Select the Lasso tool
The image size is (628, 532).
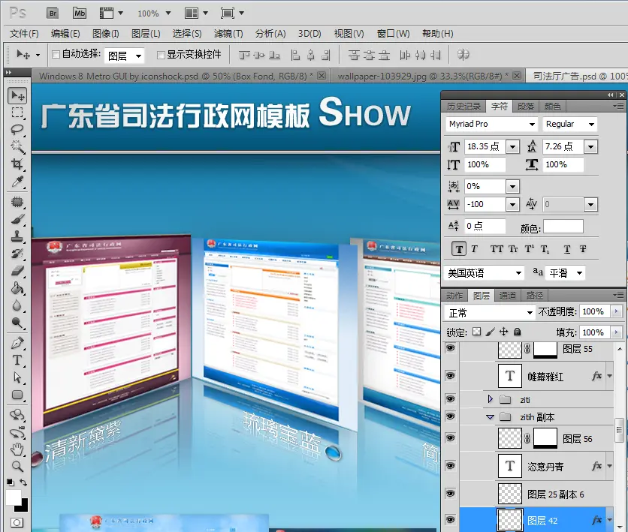[18, 130]
